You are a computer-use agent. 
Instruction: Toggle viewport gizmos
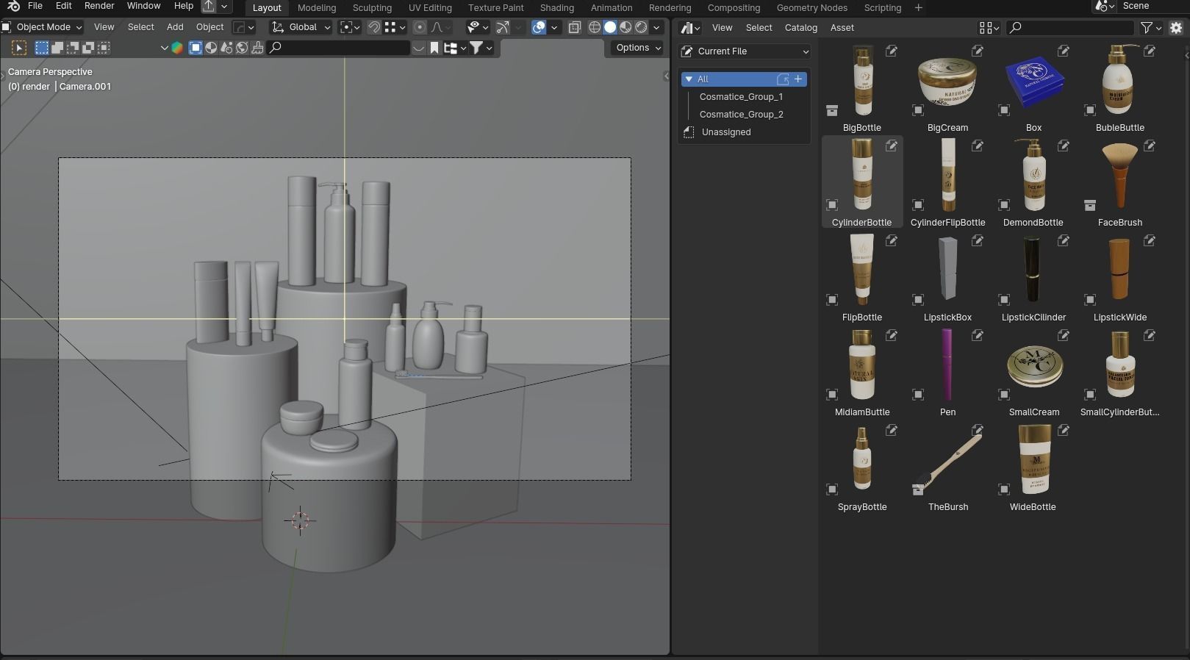click(x=503, y=27)
